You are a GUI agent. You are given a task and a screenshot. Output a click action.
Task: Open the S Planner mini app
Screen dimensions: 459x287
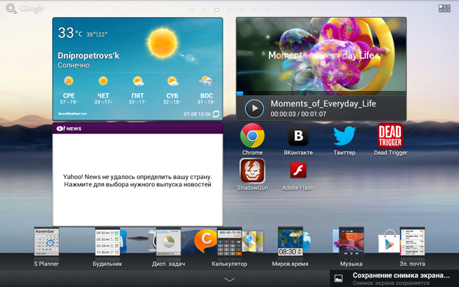[46, 247]
